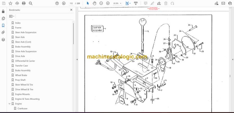
Task: Jump to the Transfer Case bookmark
Action: pyautogui.click(x=22, y=66)
